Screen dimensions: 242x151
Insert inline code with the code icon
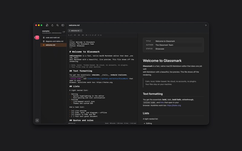(93, 35)
